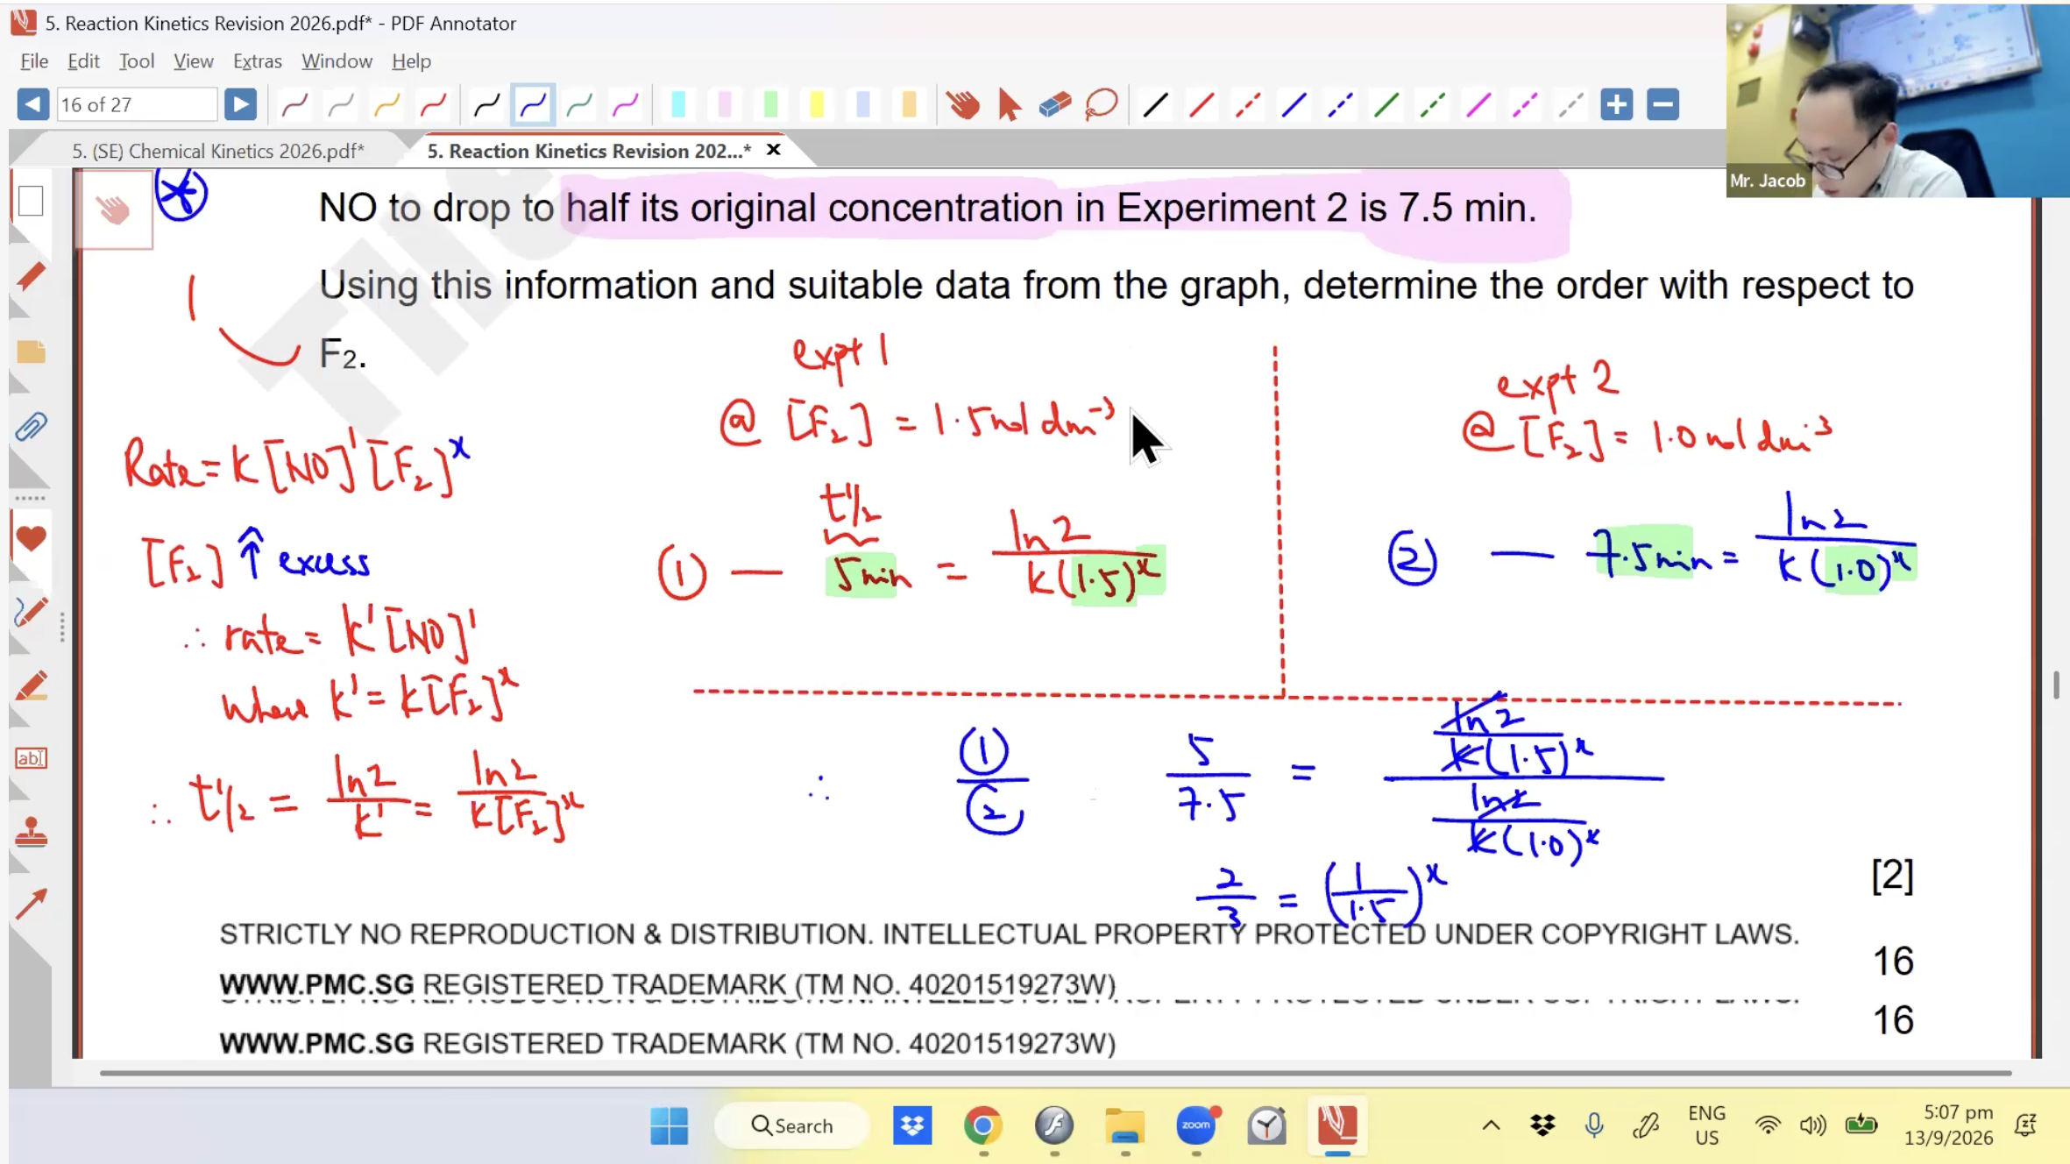Select the dashed red line tool
Screen dimensions: 2070x1164
coord(1248,105)
